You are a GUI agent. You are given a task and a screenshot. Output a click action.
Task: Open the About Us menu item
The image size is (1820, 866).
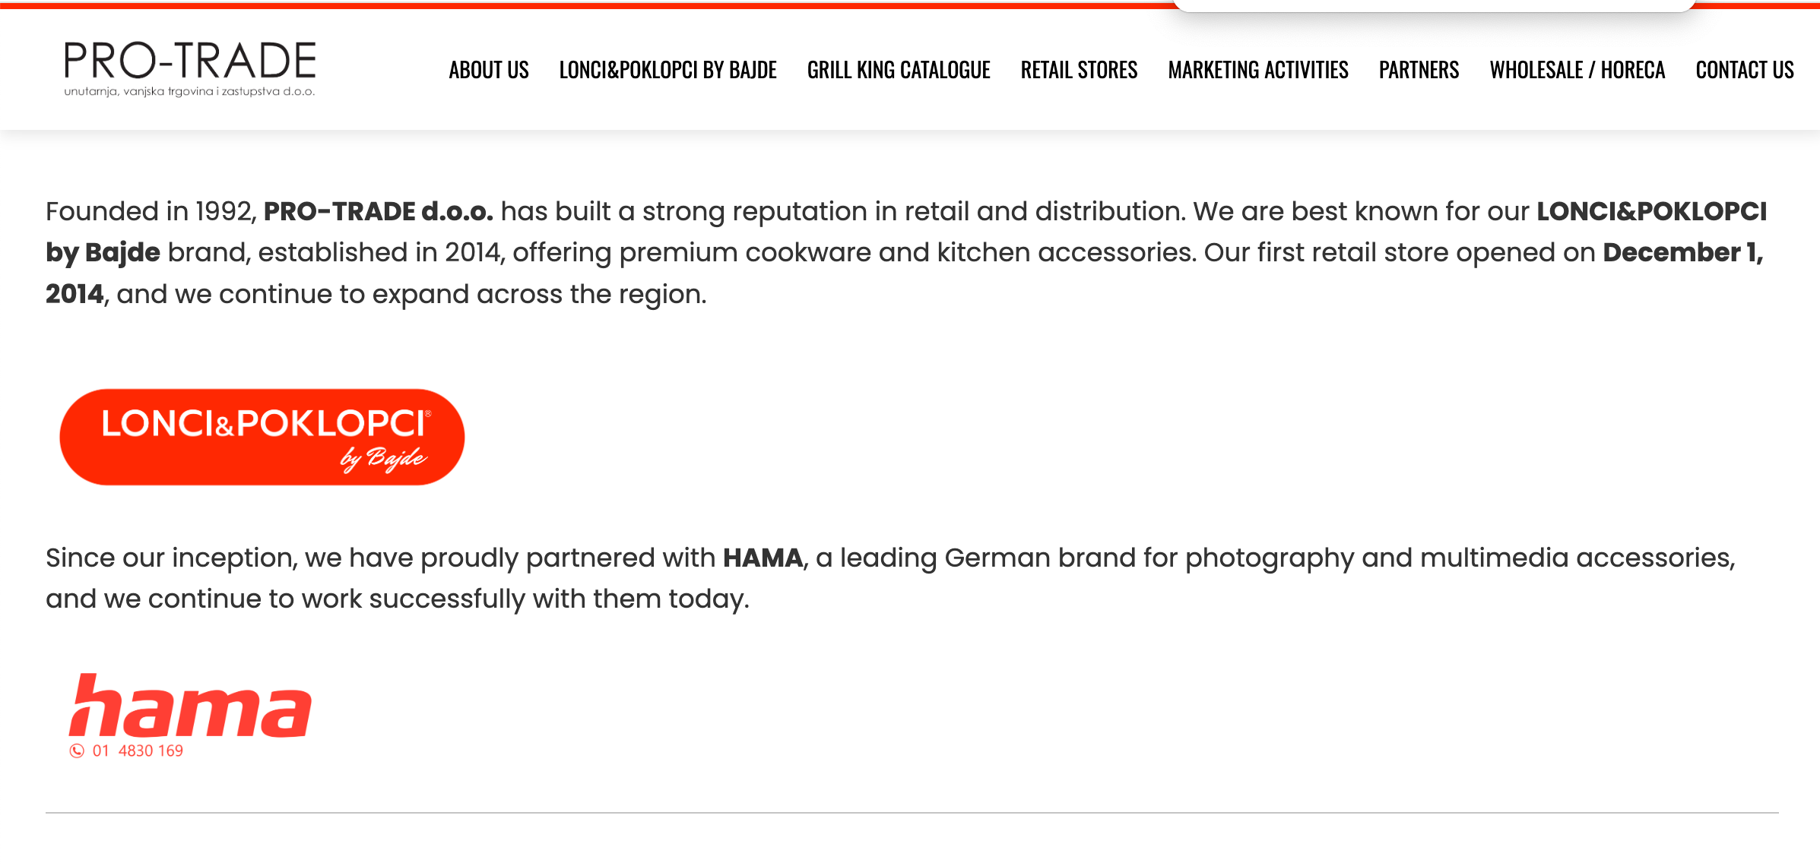(489, 70)
